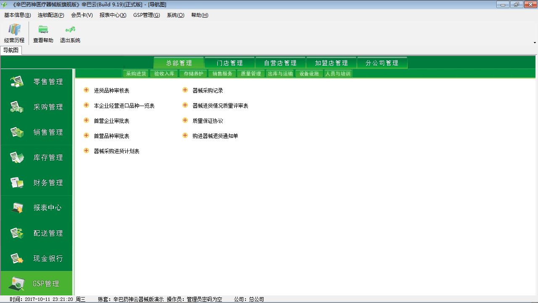Click the plus icon beside 本企业经营进口品种一览表
538x303 pixels.
coord(86,105)
